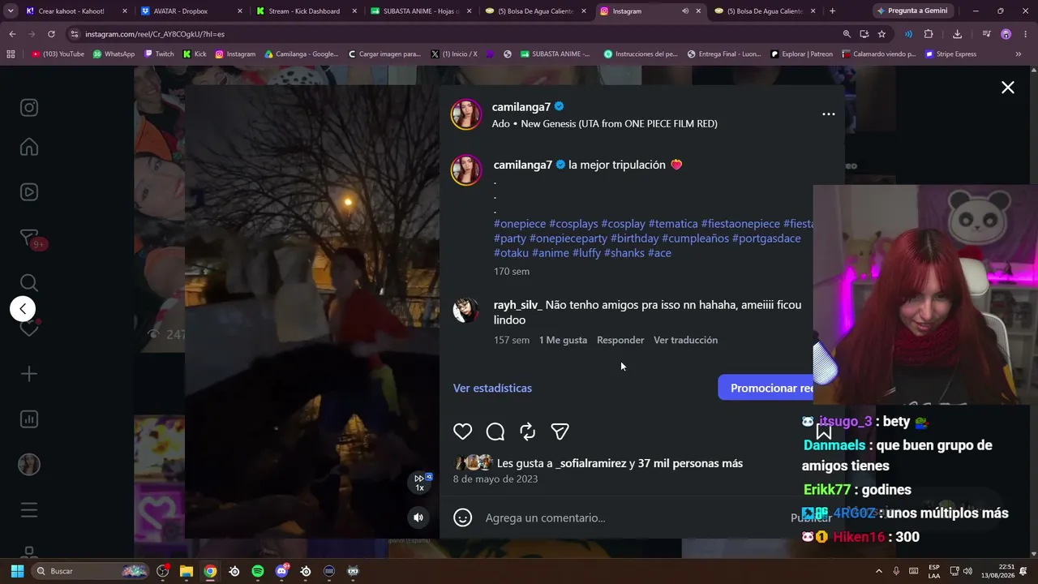Open Chrome three-dot menu
The width and height of the screenshot is (1038, 584).
pyautogui.click(x=1025, y=34)
